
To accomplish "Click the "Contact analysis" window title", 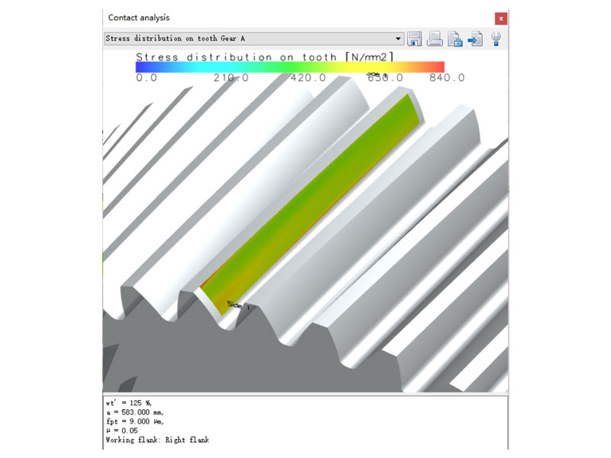I will [x=139, y=18].
